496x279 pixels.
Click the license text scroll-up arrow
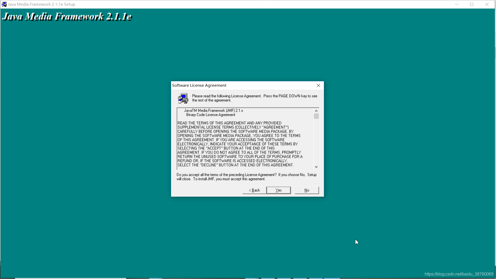(x=316, y=111)
